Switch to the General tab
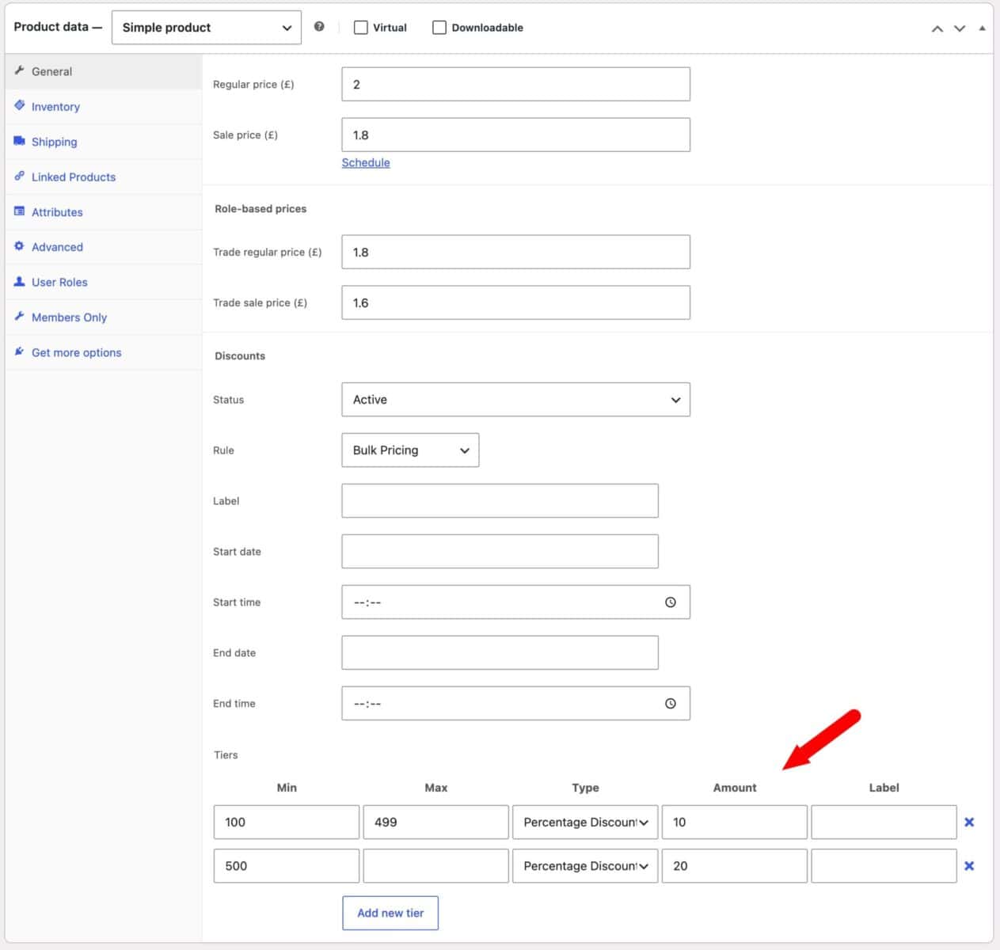This screenshot has height=950, width=1000. coord(104,71)
